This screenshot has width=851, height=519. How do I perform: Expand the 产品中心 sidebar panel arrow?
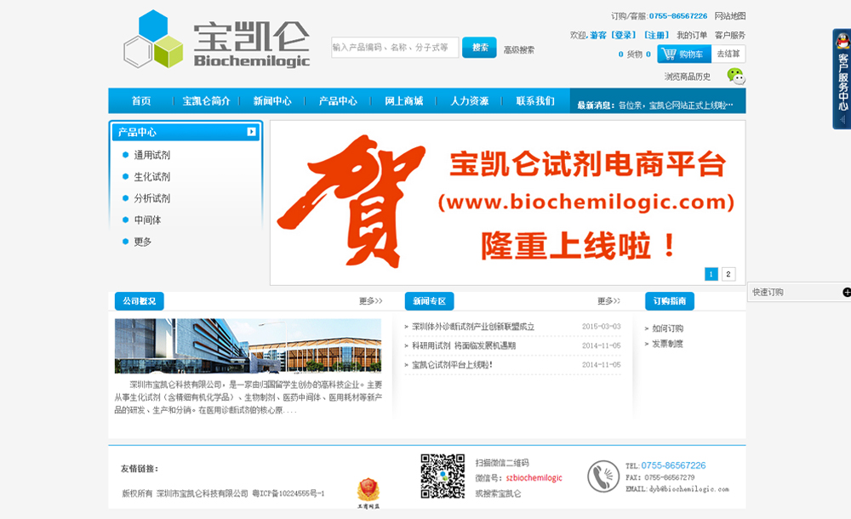[x=251, y=132]
